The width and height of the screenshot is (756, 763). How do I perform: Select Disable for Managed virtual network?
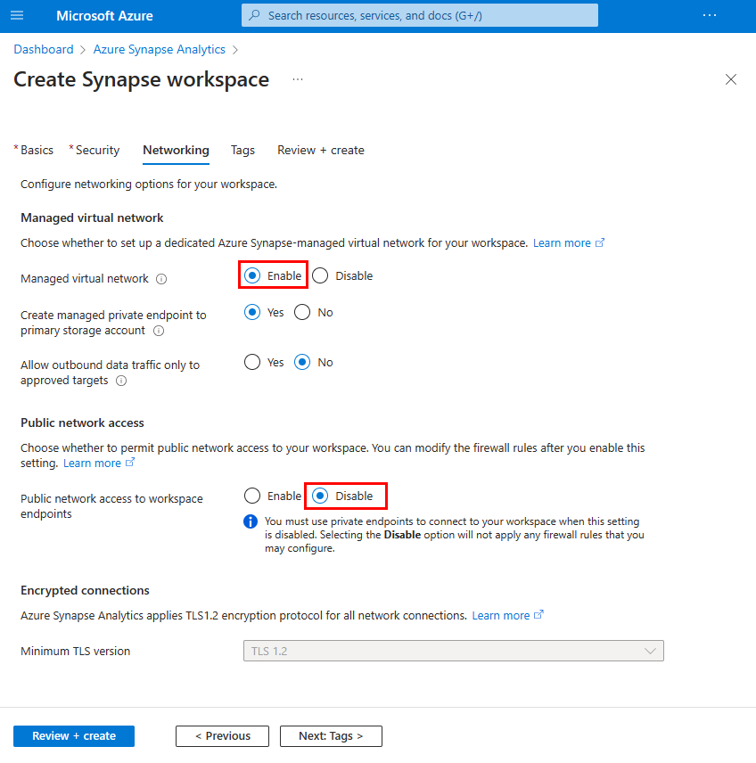(x=320, y=276)
